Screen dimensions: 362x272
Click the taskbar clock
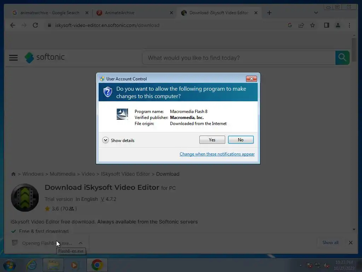click(344, 265)
